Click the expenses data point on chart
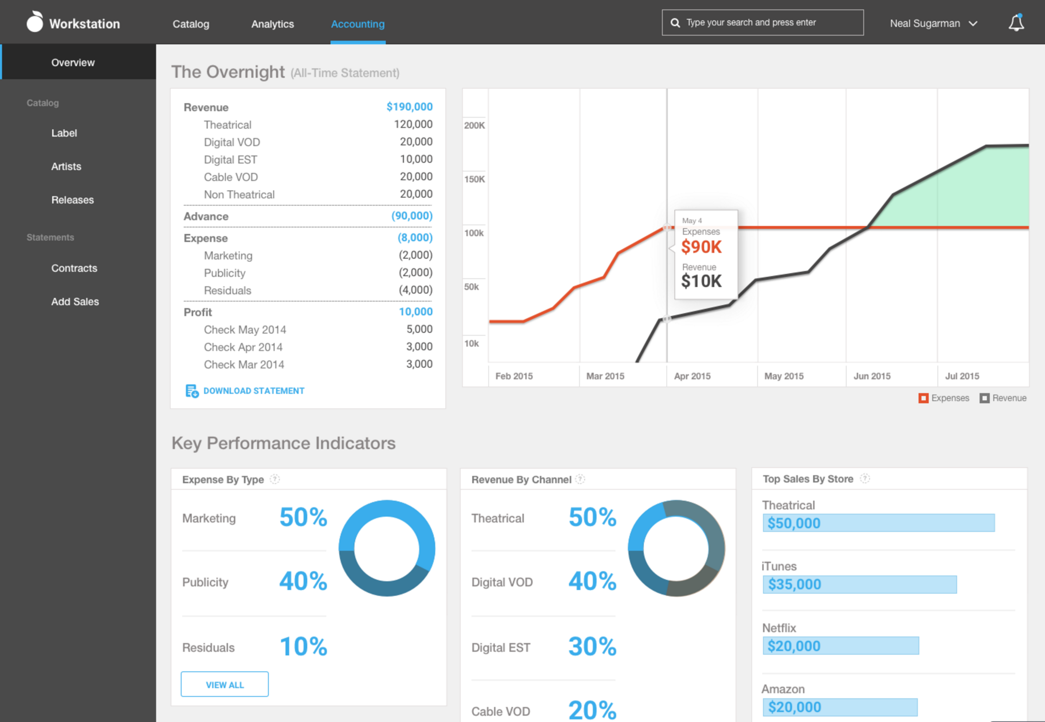The width and height of the screenshot is (1045, 722). point(667,227)
